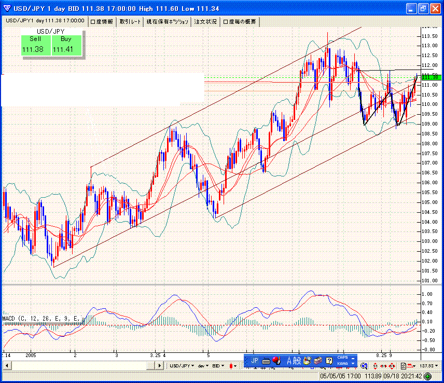Click the Sell price 111.38 box
This screenshot has width=444, height=383.
pyautogui.click(x=36, y=49)
